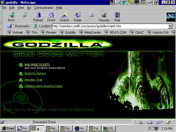The image size is (176, 132).
Task: Click the Netscape N logo
Action: pos(170,16)
